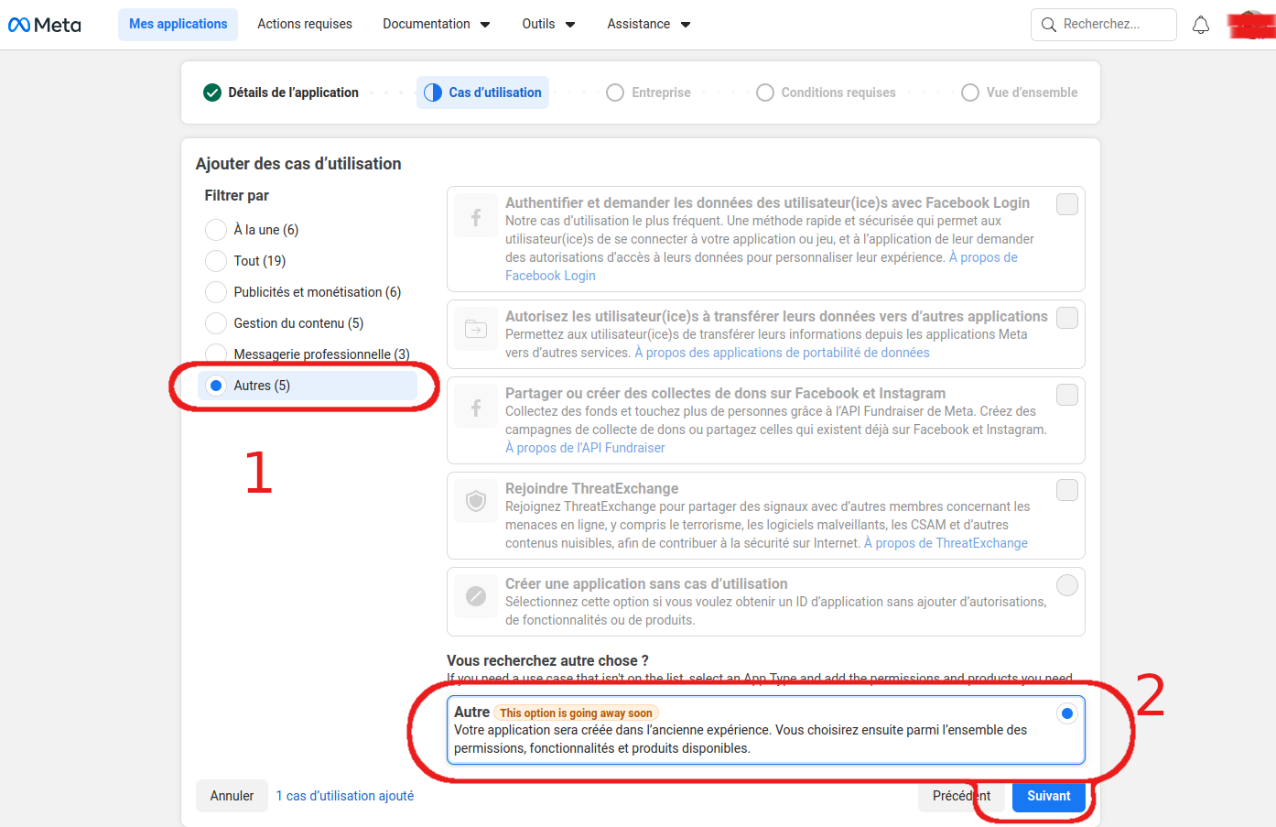Click the no use case slashed-circle icon

click(476, 596)
